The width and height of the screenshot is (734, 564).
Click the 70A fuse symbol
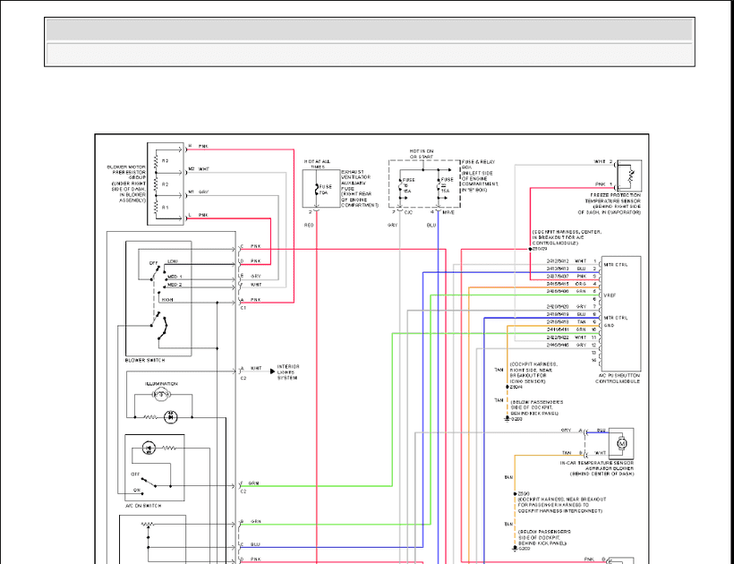coord(318,189)
